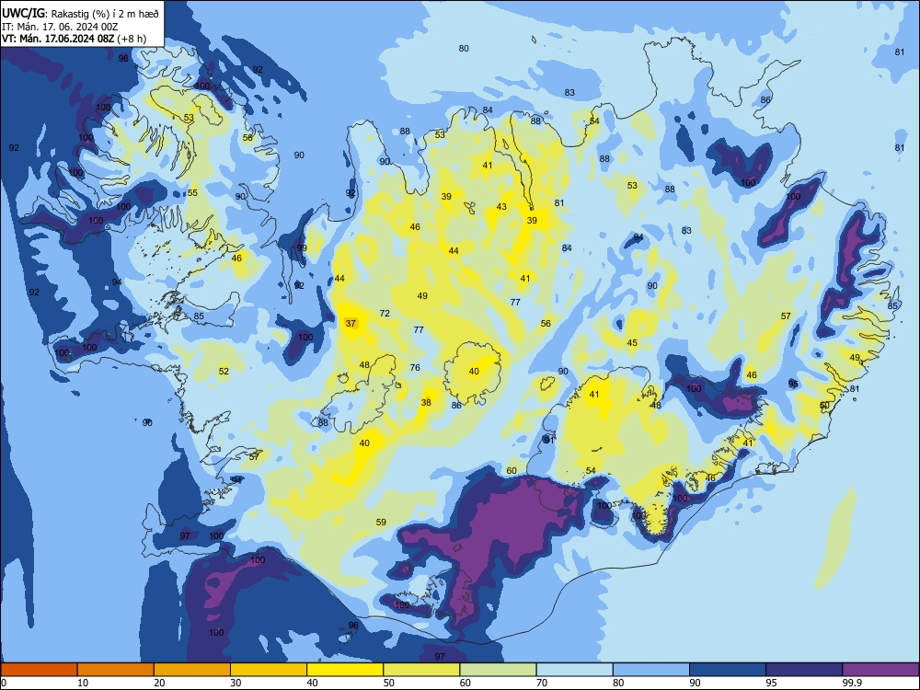920x690 pixels.
Task: Click the 'VT: Mán. 17.06.2024 08Z' line
Action: point(58,39)
